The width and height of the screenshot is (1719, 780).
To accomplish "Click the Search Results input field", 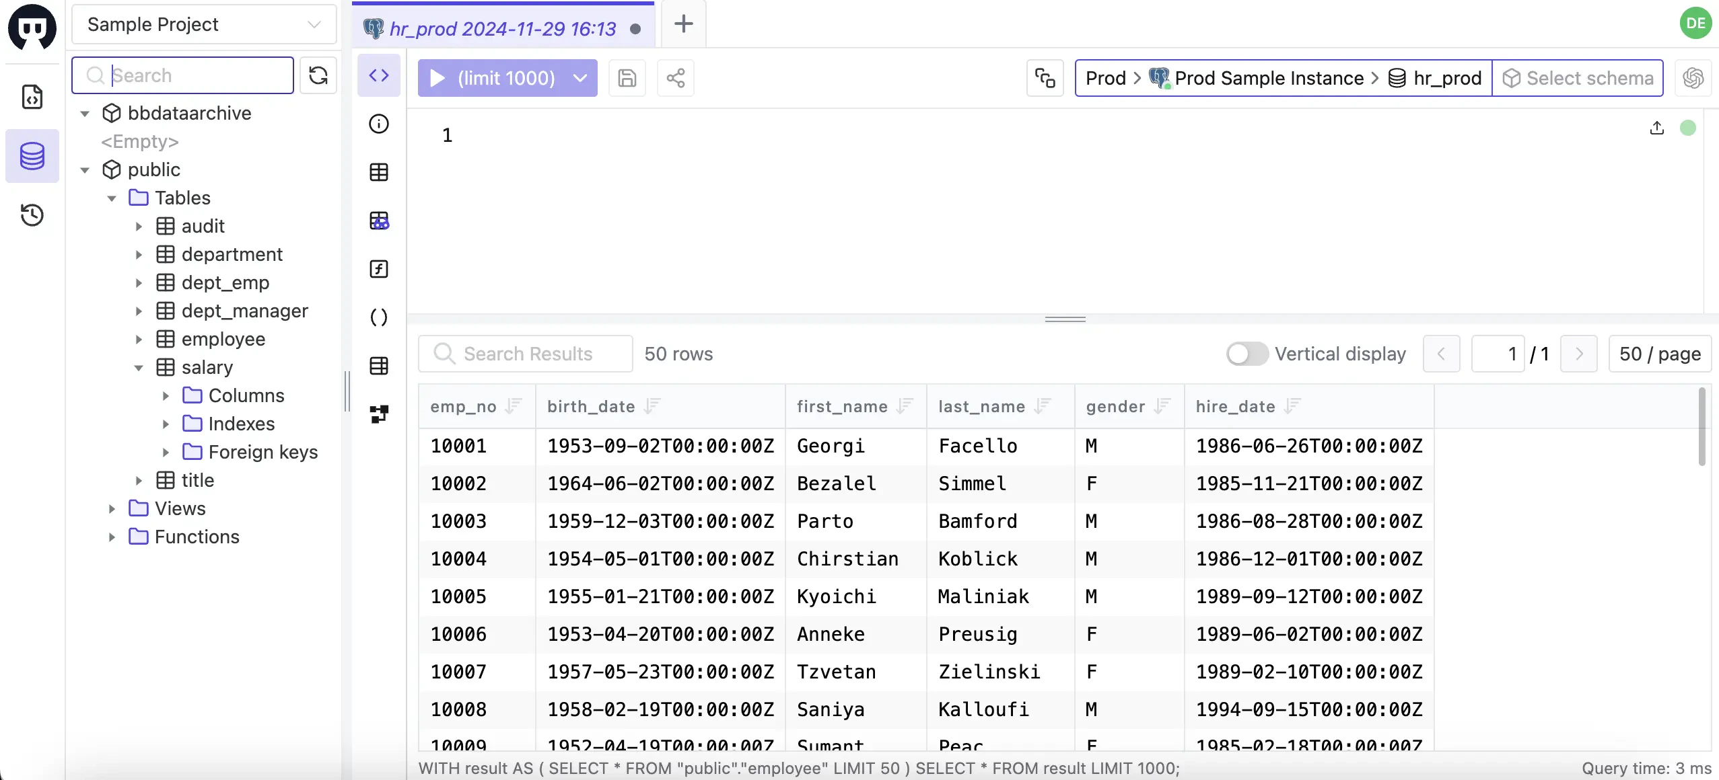I will [525, 353].
